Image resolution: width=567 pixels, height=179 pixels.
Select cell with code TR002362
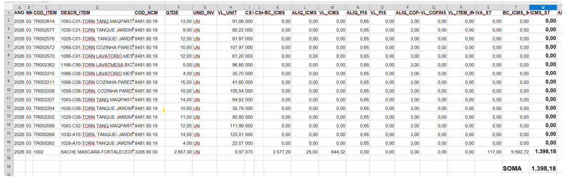(46, 65)
